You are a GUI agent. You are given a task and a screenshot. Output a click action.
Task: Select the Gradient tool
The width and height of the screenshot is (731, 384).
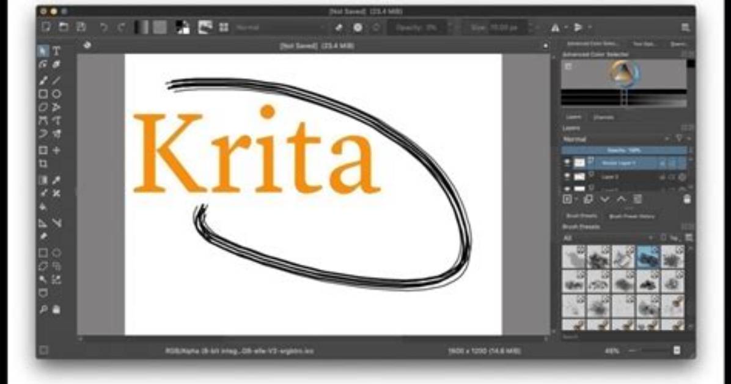tap(43, 180)
